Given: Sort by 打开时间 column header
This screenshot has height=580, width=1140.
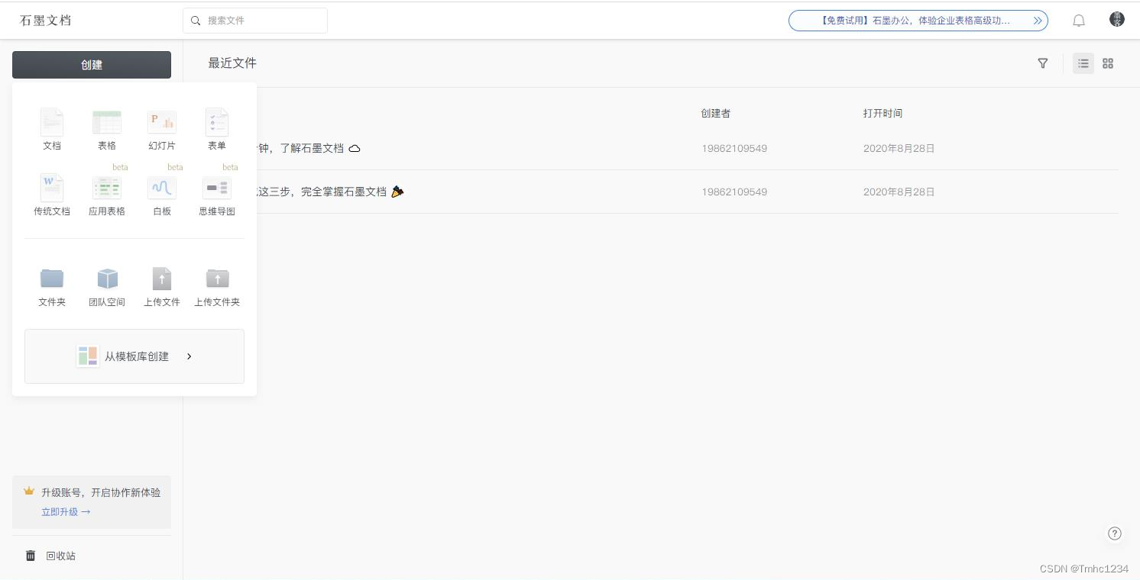Looking at the screenshot, I should click(883, 113).
